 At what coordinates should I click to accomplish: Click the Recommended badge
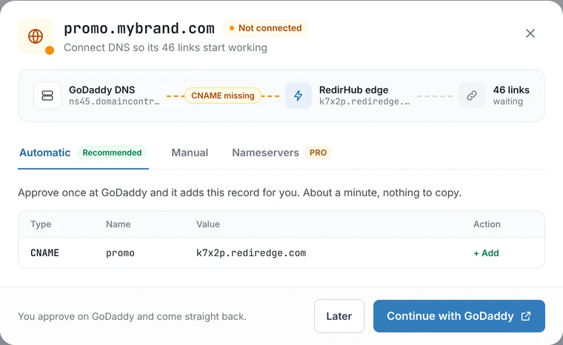(x=112, y=153)
